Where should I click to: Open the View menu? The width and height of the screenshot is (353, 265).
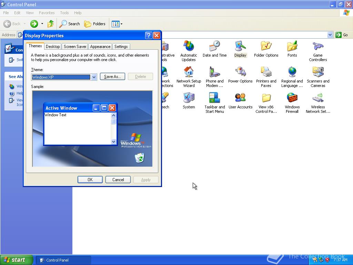pos(30,13)
